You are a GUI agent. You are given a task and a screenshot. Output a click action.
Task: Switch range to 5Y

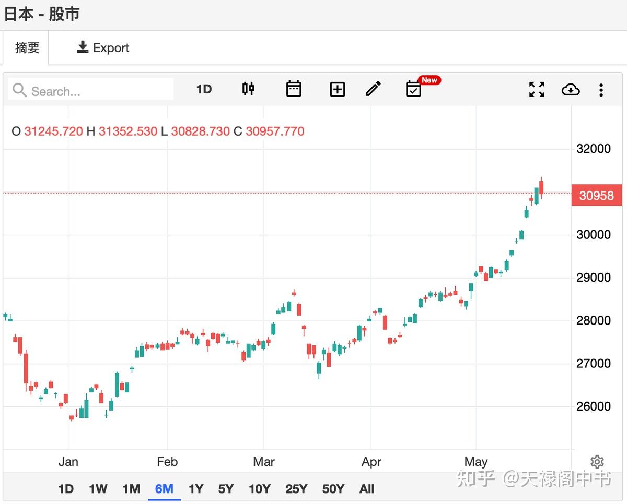click(x=226, y=489)
